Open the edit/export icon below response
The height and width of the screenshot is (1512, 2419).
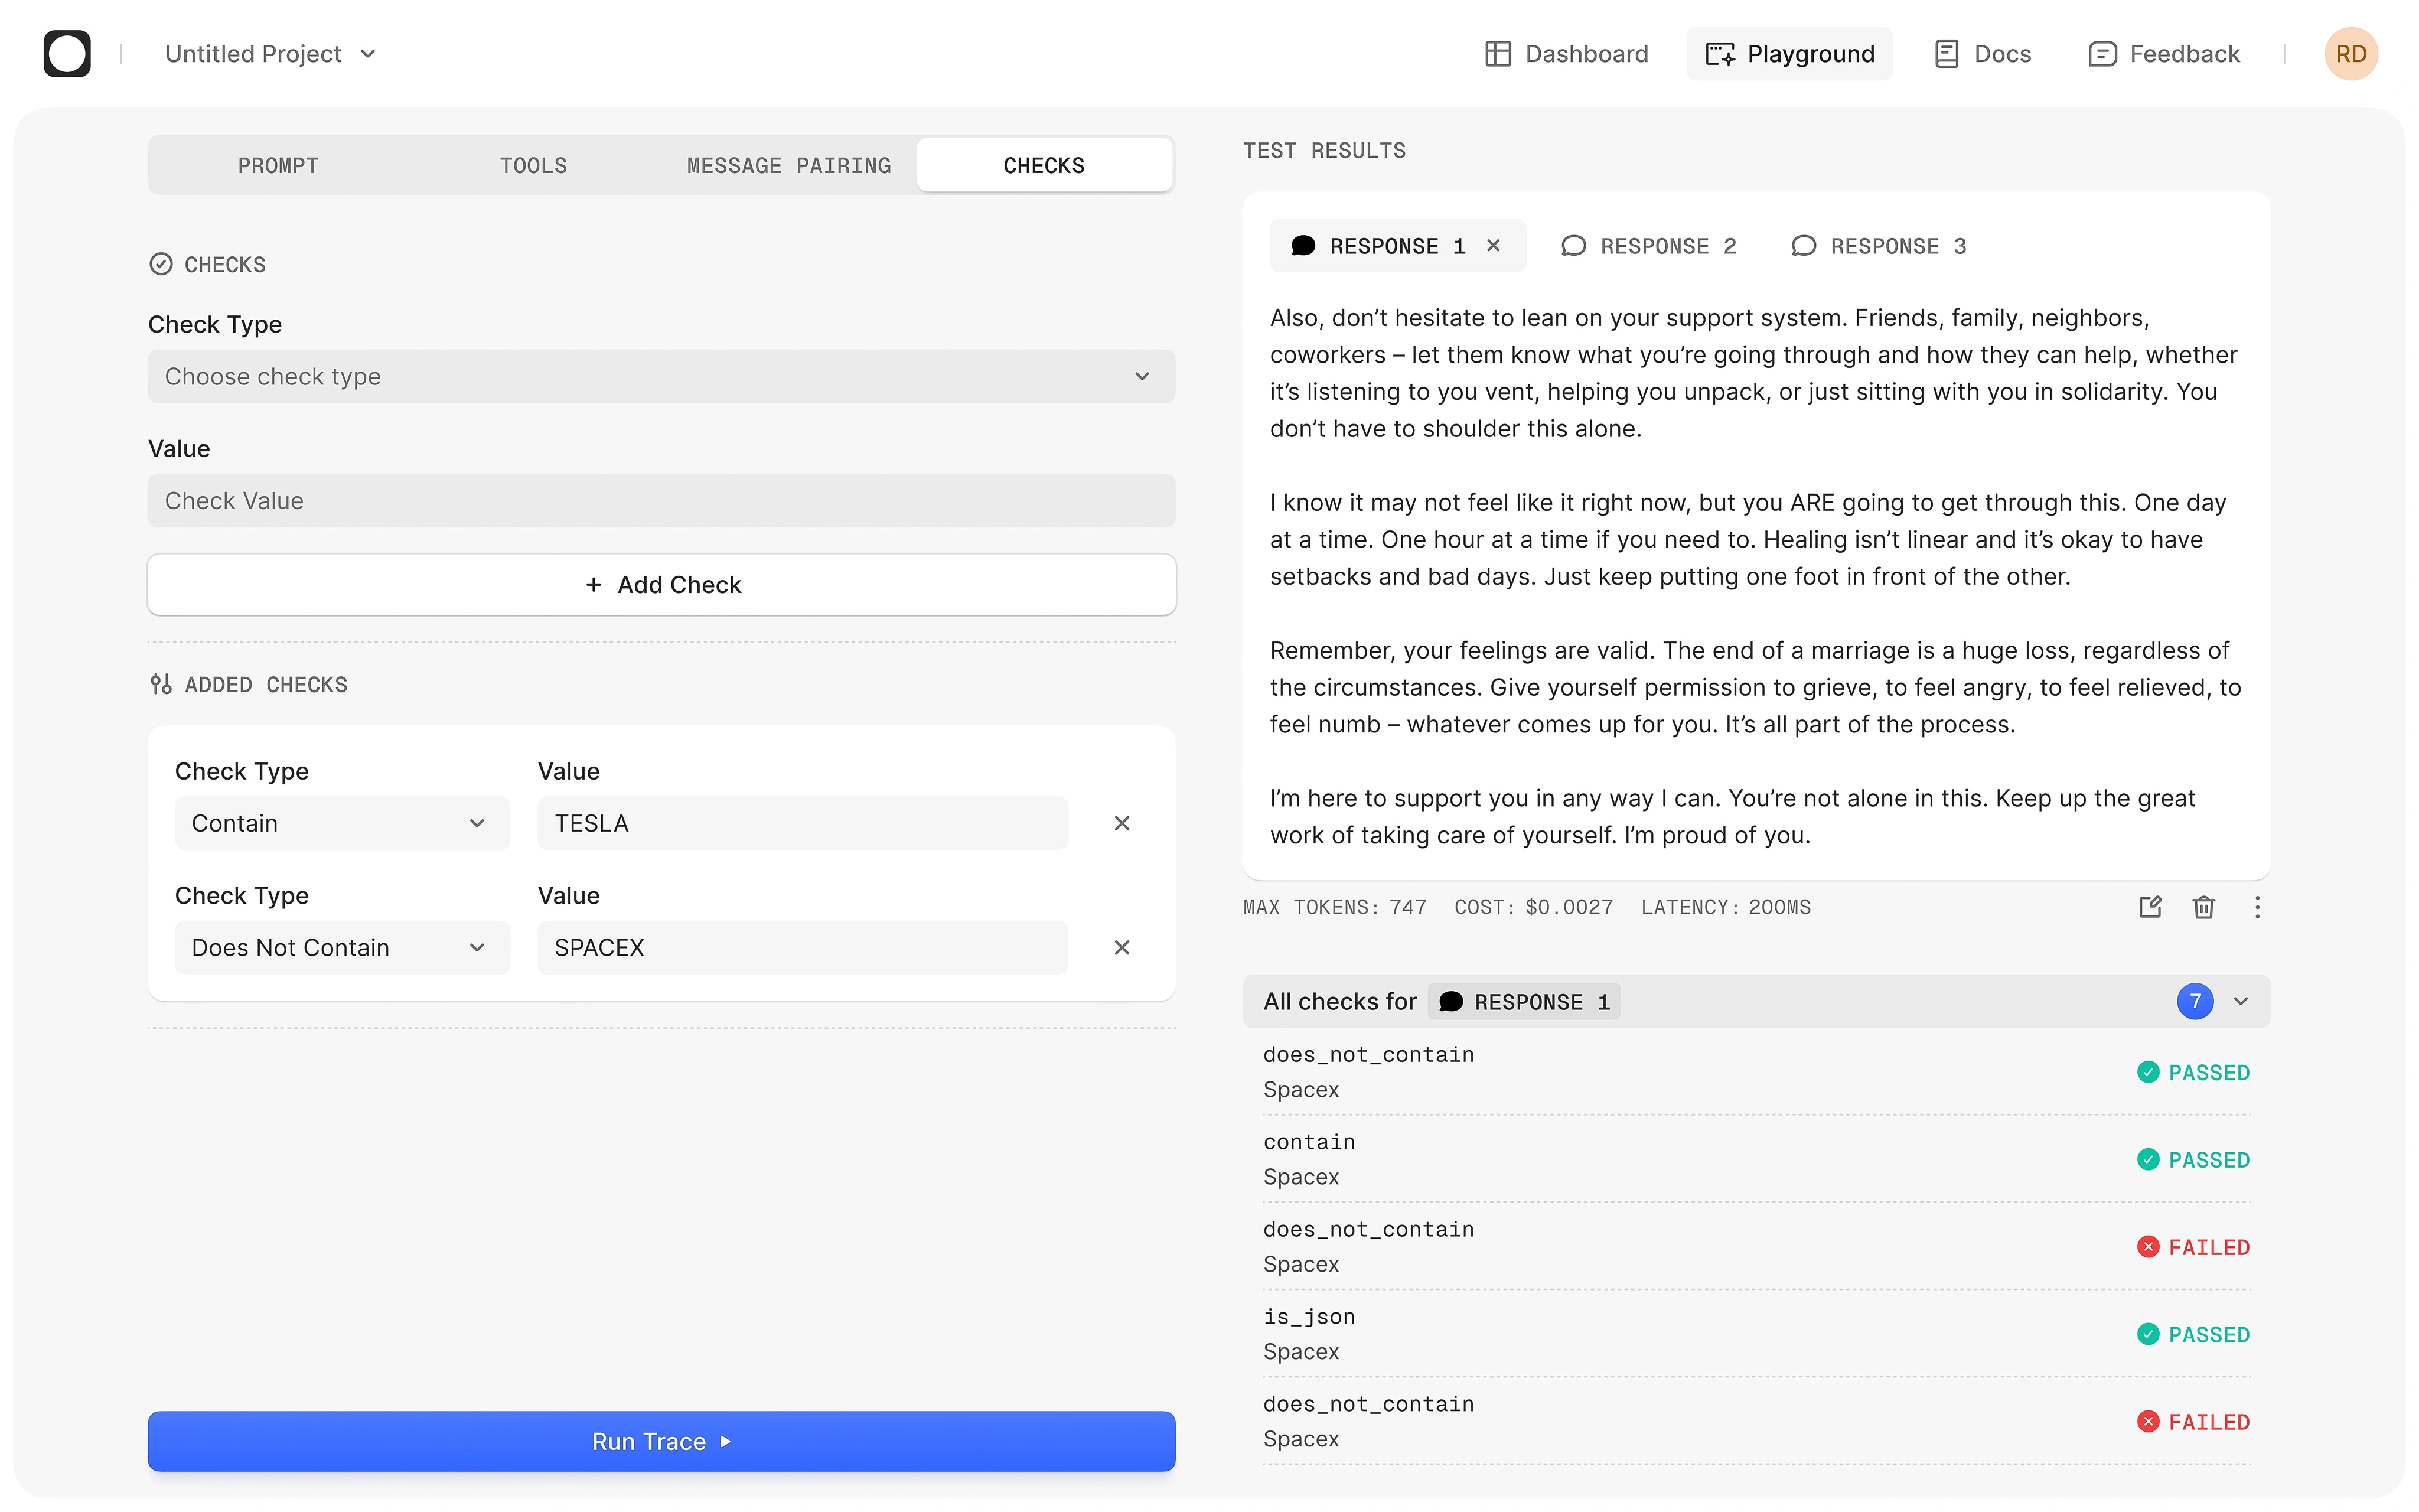[x=2149, y=907]
